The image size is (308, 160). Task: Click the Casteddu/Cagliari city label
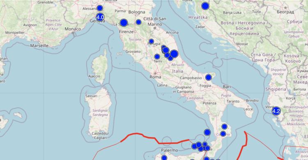(x=100, y=135)
